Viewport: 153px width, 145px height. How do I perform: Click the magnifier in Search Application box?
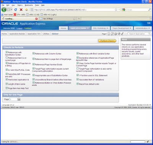(150, 34)
